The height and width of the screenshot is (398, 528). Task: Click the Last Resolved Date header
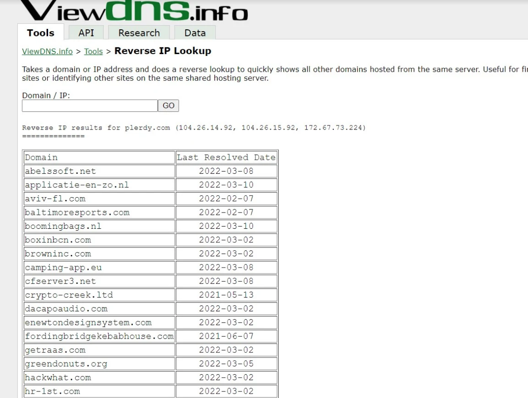(225, 157)
